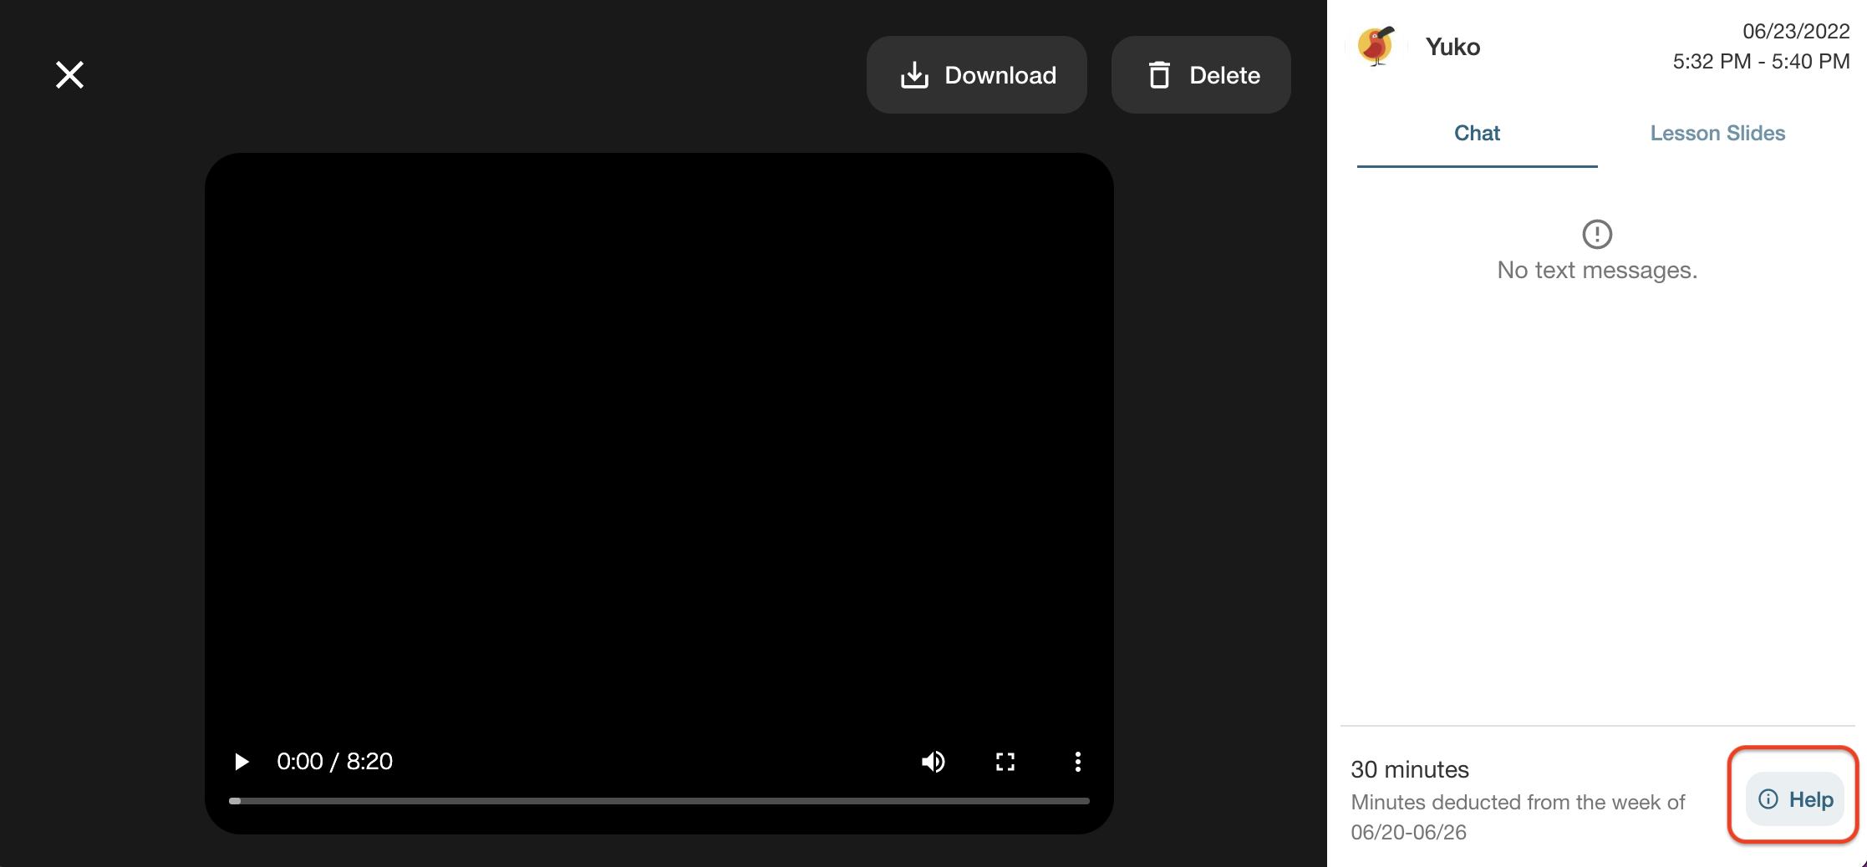Close the recording viewer with the X

pyautogui.click(x=69, y=75)
